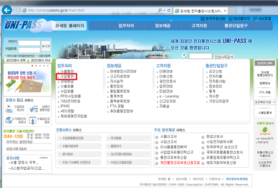Open the e - Learning link
This screenshot has height=188, width=278.
pos(169,96)
